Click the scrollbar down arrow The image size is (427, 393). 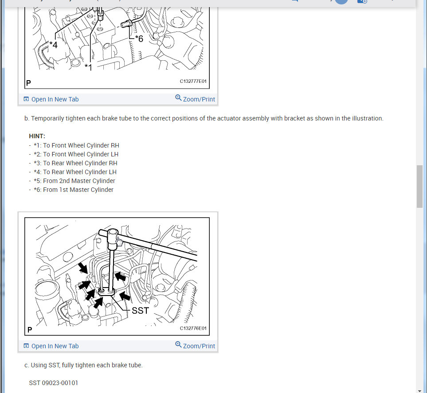pos(419,390)
